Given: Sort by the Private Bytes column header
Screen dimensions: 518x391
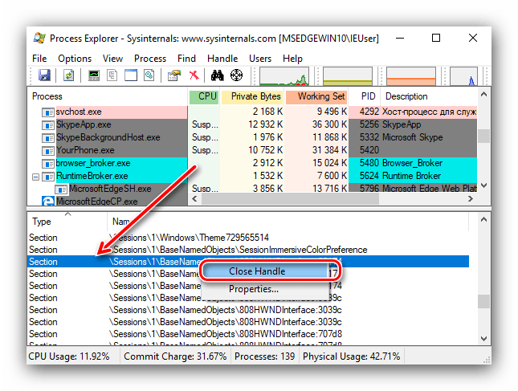Looking at the screenshot, I should pyautogui.click(x=252, y=96).
